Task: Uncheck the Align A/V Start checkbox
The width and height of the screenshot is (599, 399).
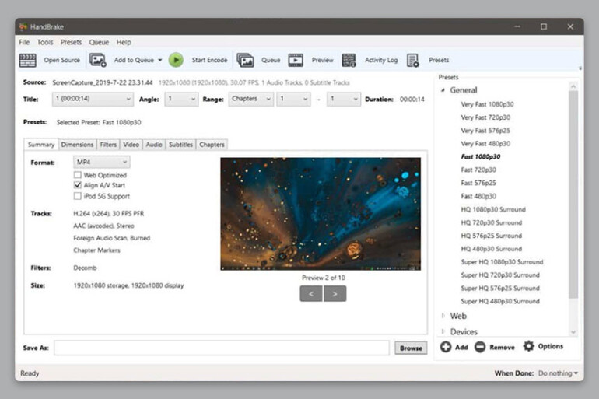Action: point(78,185)
